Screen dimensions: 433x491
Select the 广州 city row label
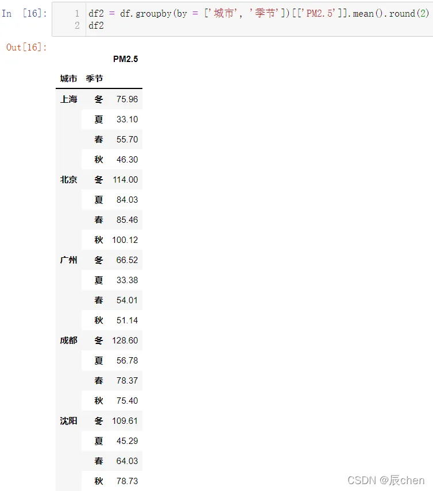[x=68, y=260]
